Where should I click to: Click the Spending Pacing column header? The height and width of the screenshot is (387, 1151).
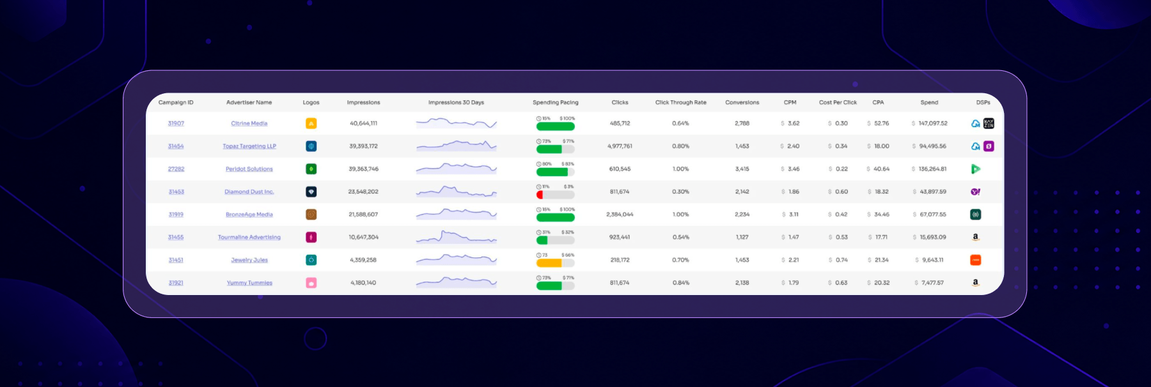[x=556, y=102]
